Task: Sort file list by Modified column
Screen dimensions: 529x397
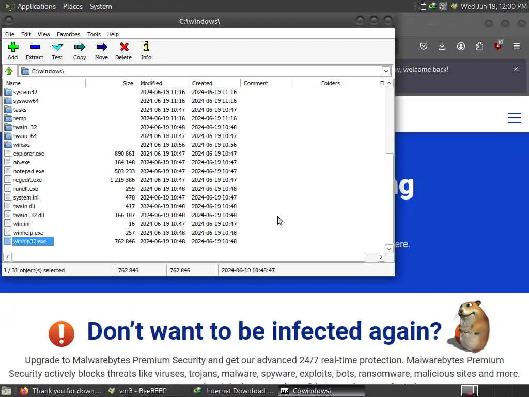Action: (163, 83)
